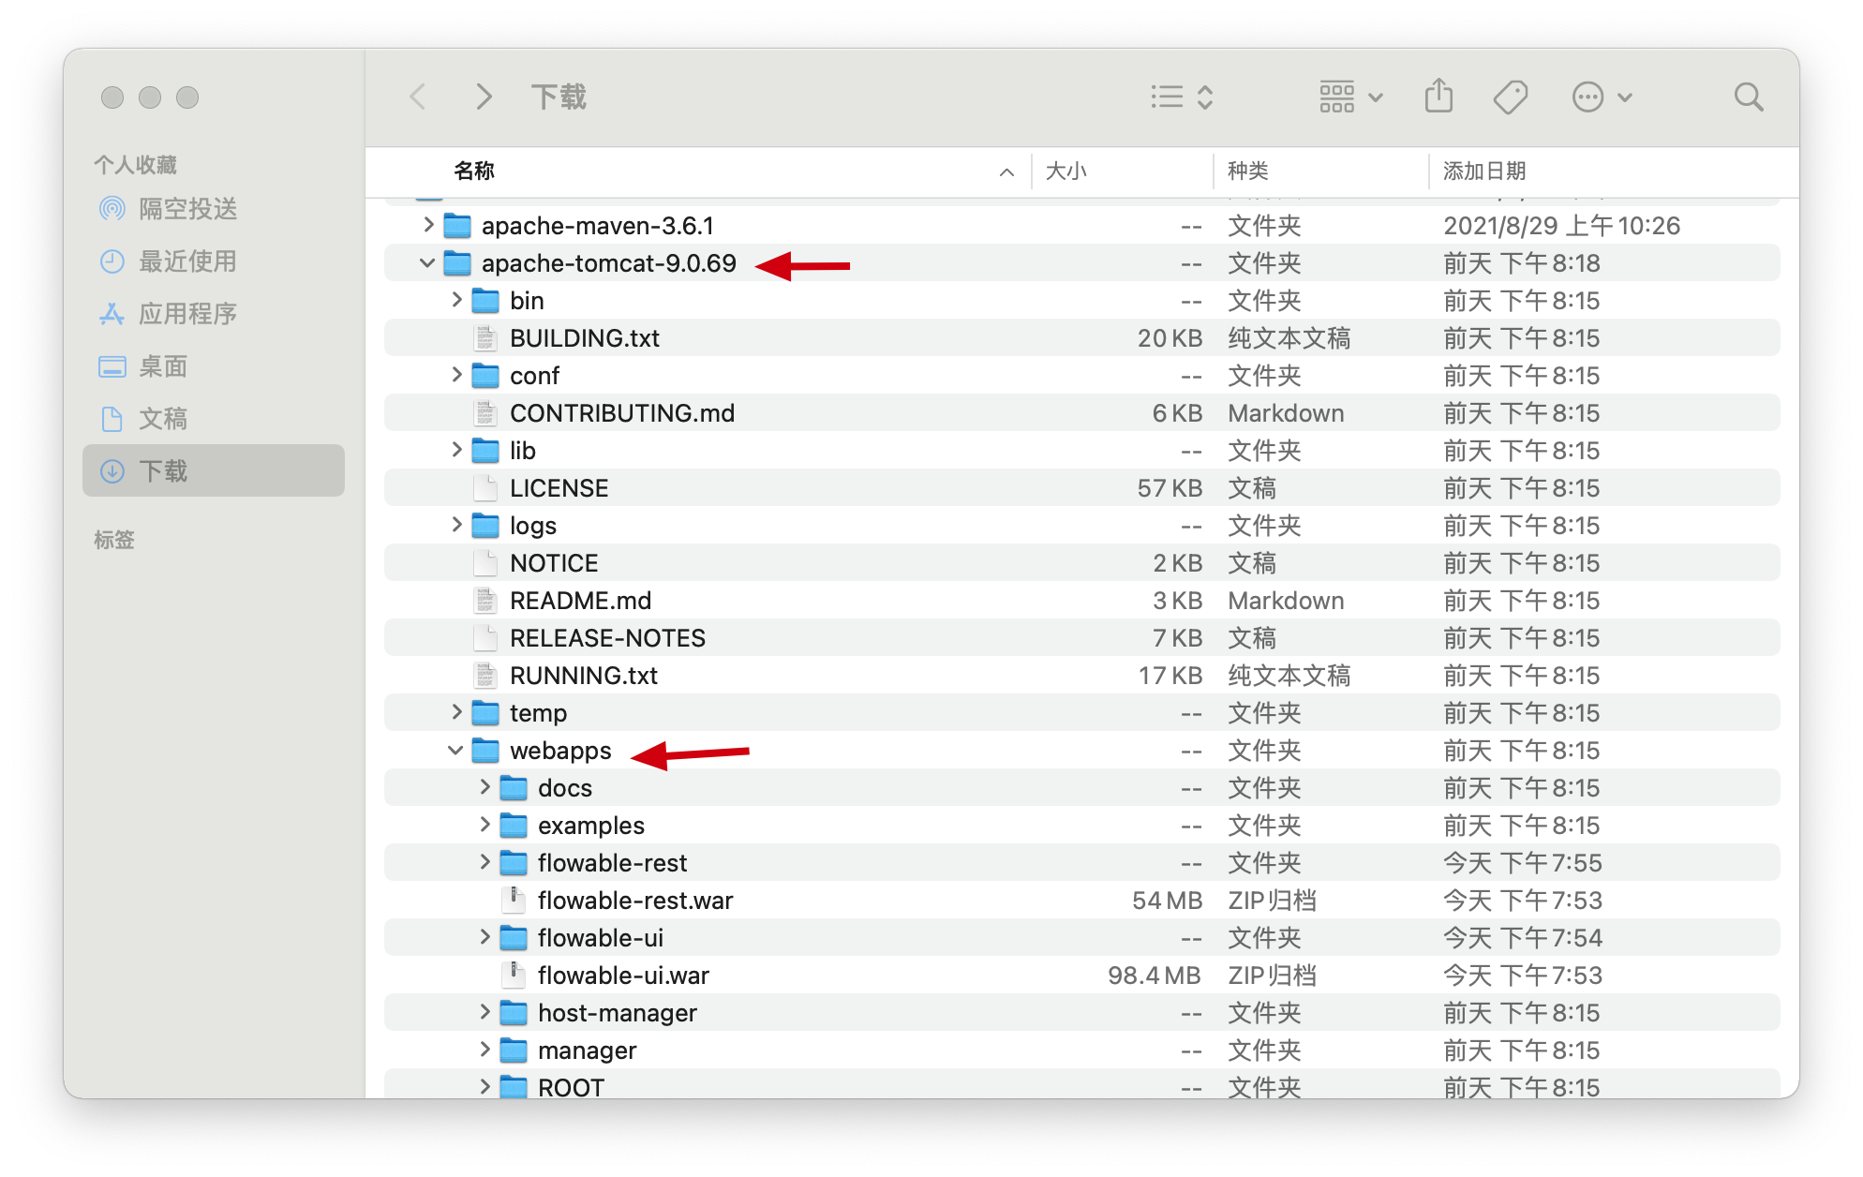The width and height of the screenshot is (1863, 1177).
Task: Select 应用程序 in the sidebar
Action: tap(187, 314)
